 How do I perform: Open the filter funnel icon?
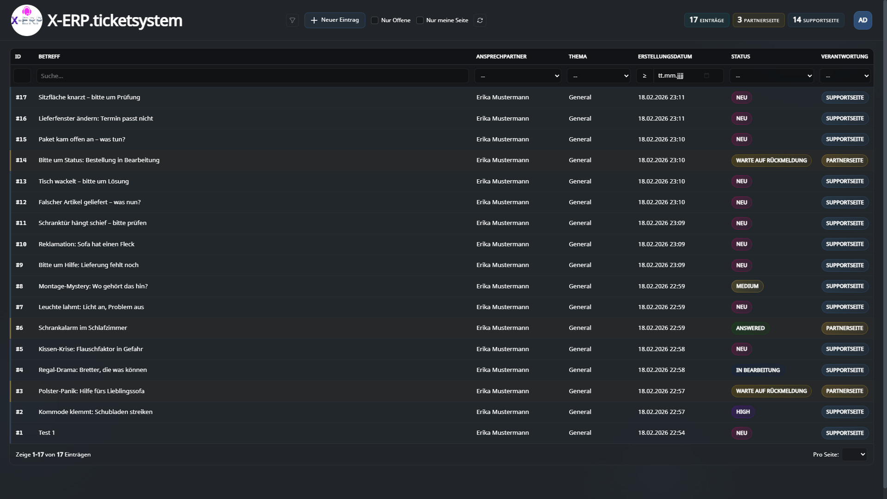tap(292, 20)
